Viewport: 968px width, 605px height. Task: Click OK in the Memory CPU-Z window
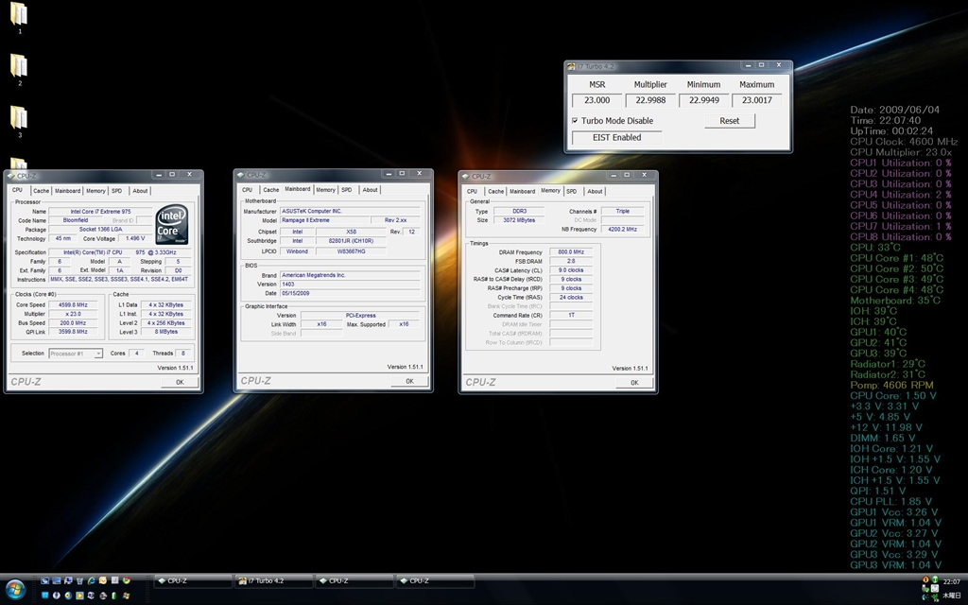(x=634, y=383)
